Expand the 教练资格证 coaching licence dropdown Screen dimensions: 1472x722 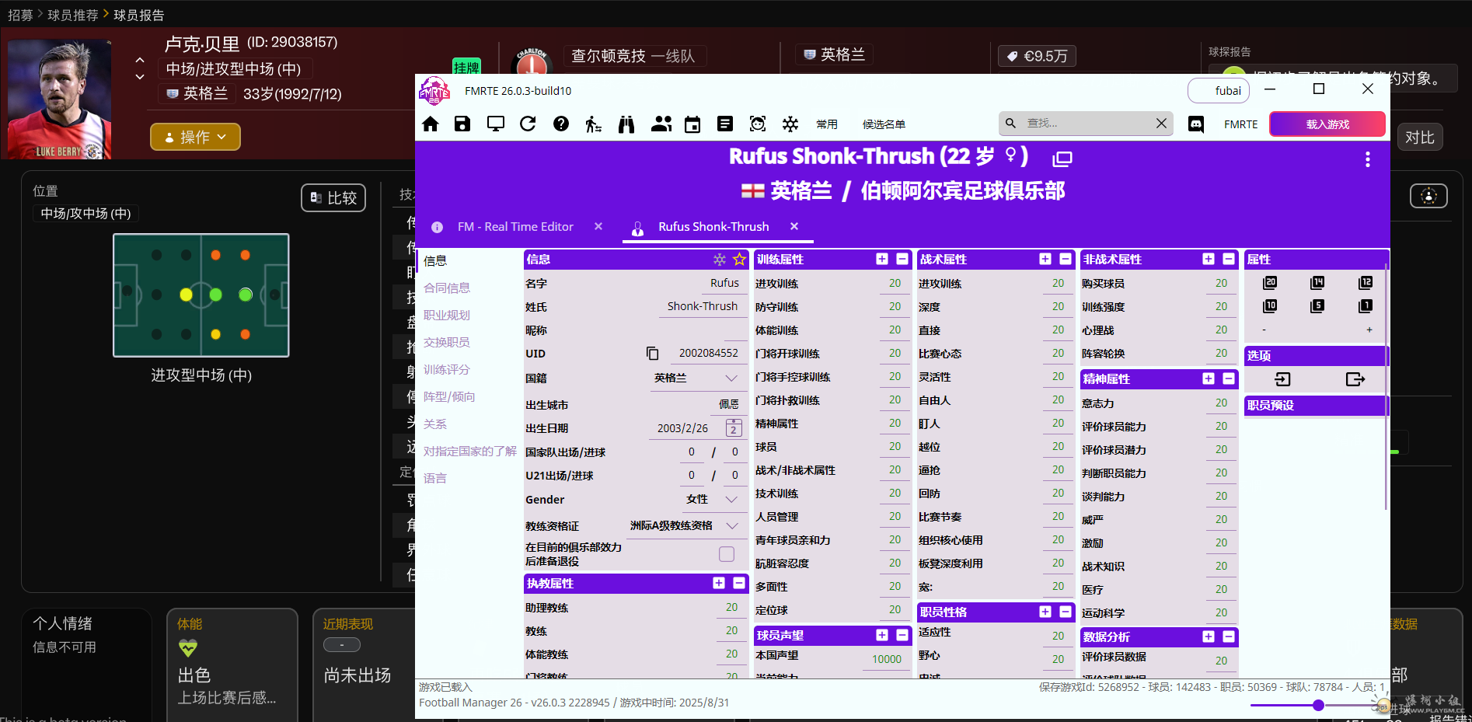click(731, 526)
